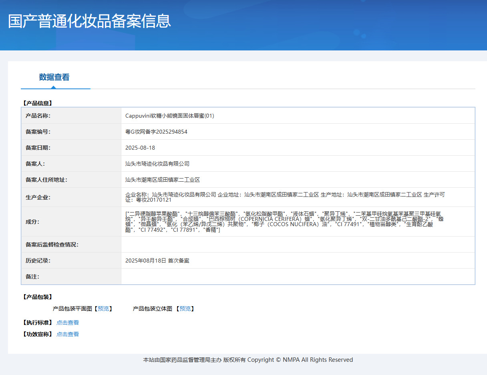This screenshot has height=375, width=487.
Task: Select product name Cappuvini软糖小熊镜面固体唇蜜(01)
Action: [170, 116]
